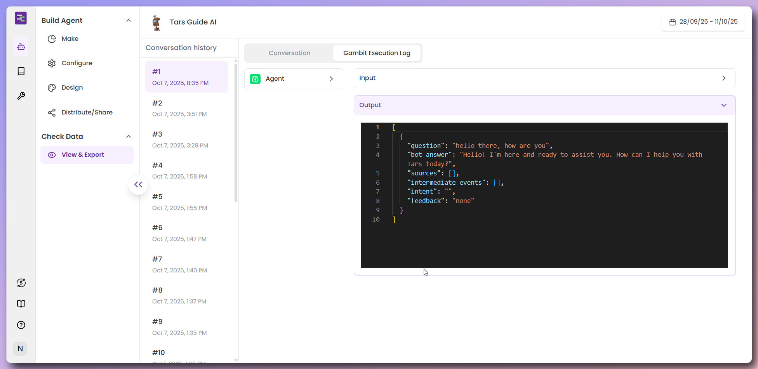Select conversation #7 from 1:40 PM
The width and height of the screenshot is (758, 369).
187,264
